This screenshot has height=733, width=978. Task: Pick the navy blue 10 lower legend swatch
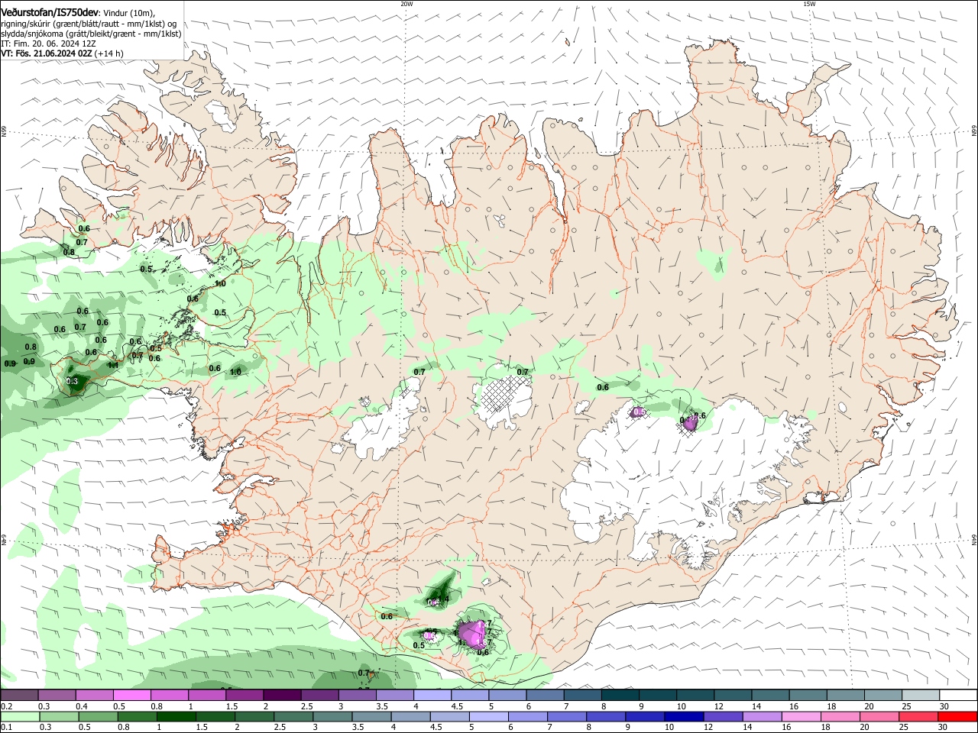pyautogui.click(x=683, y=716)
